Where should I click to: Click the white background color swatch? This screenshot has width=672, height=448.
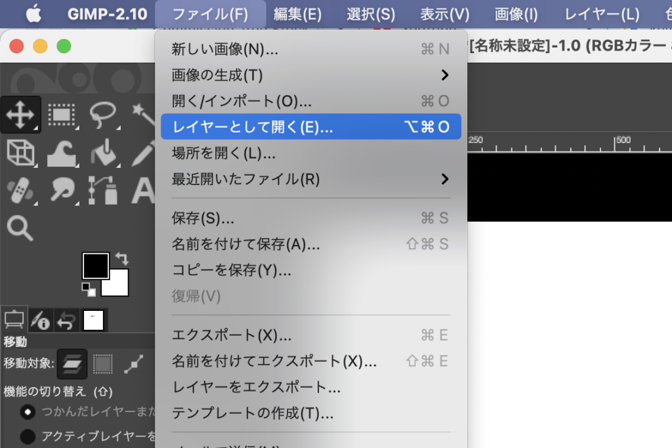(x=119, y=286)
